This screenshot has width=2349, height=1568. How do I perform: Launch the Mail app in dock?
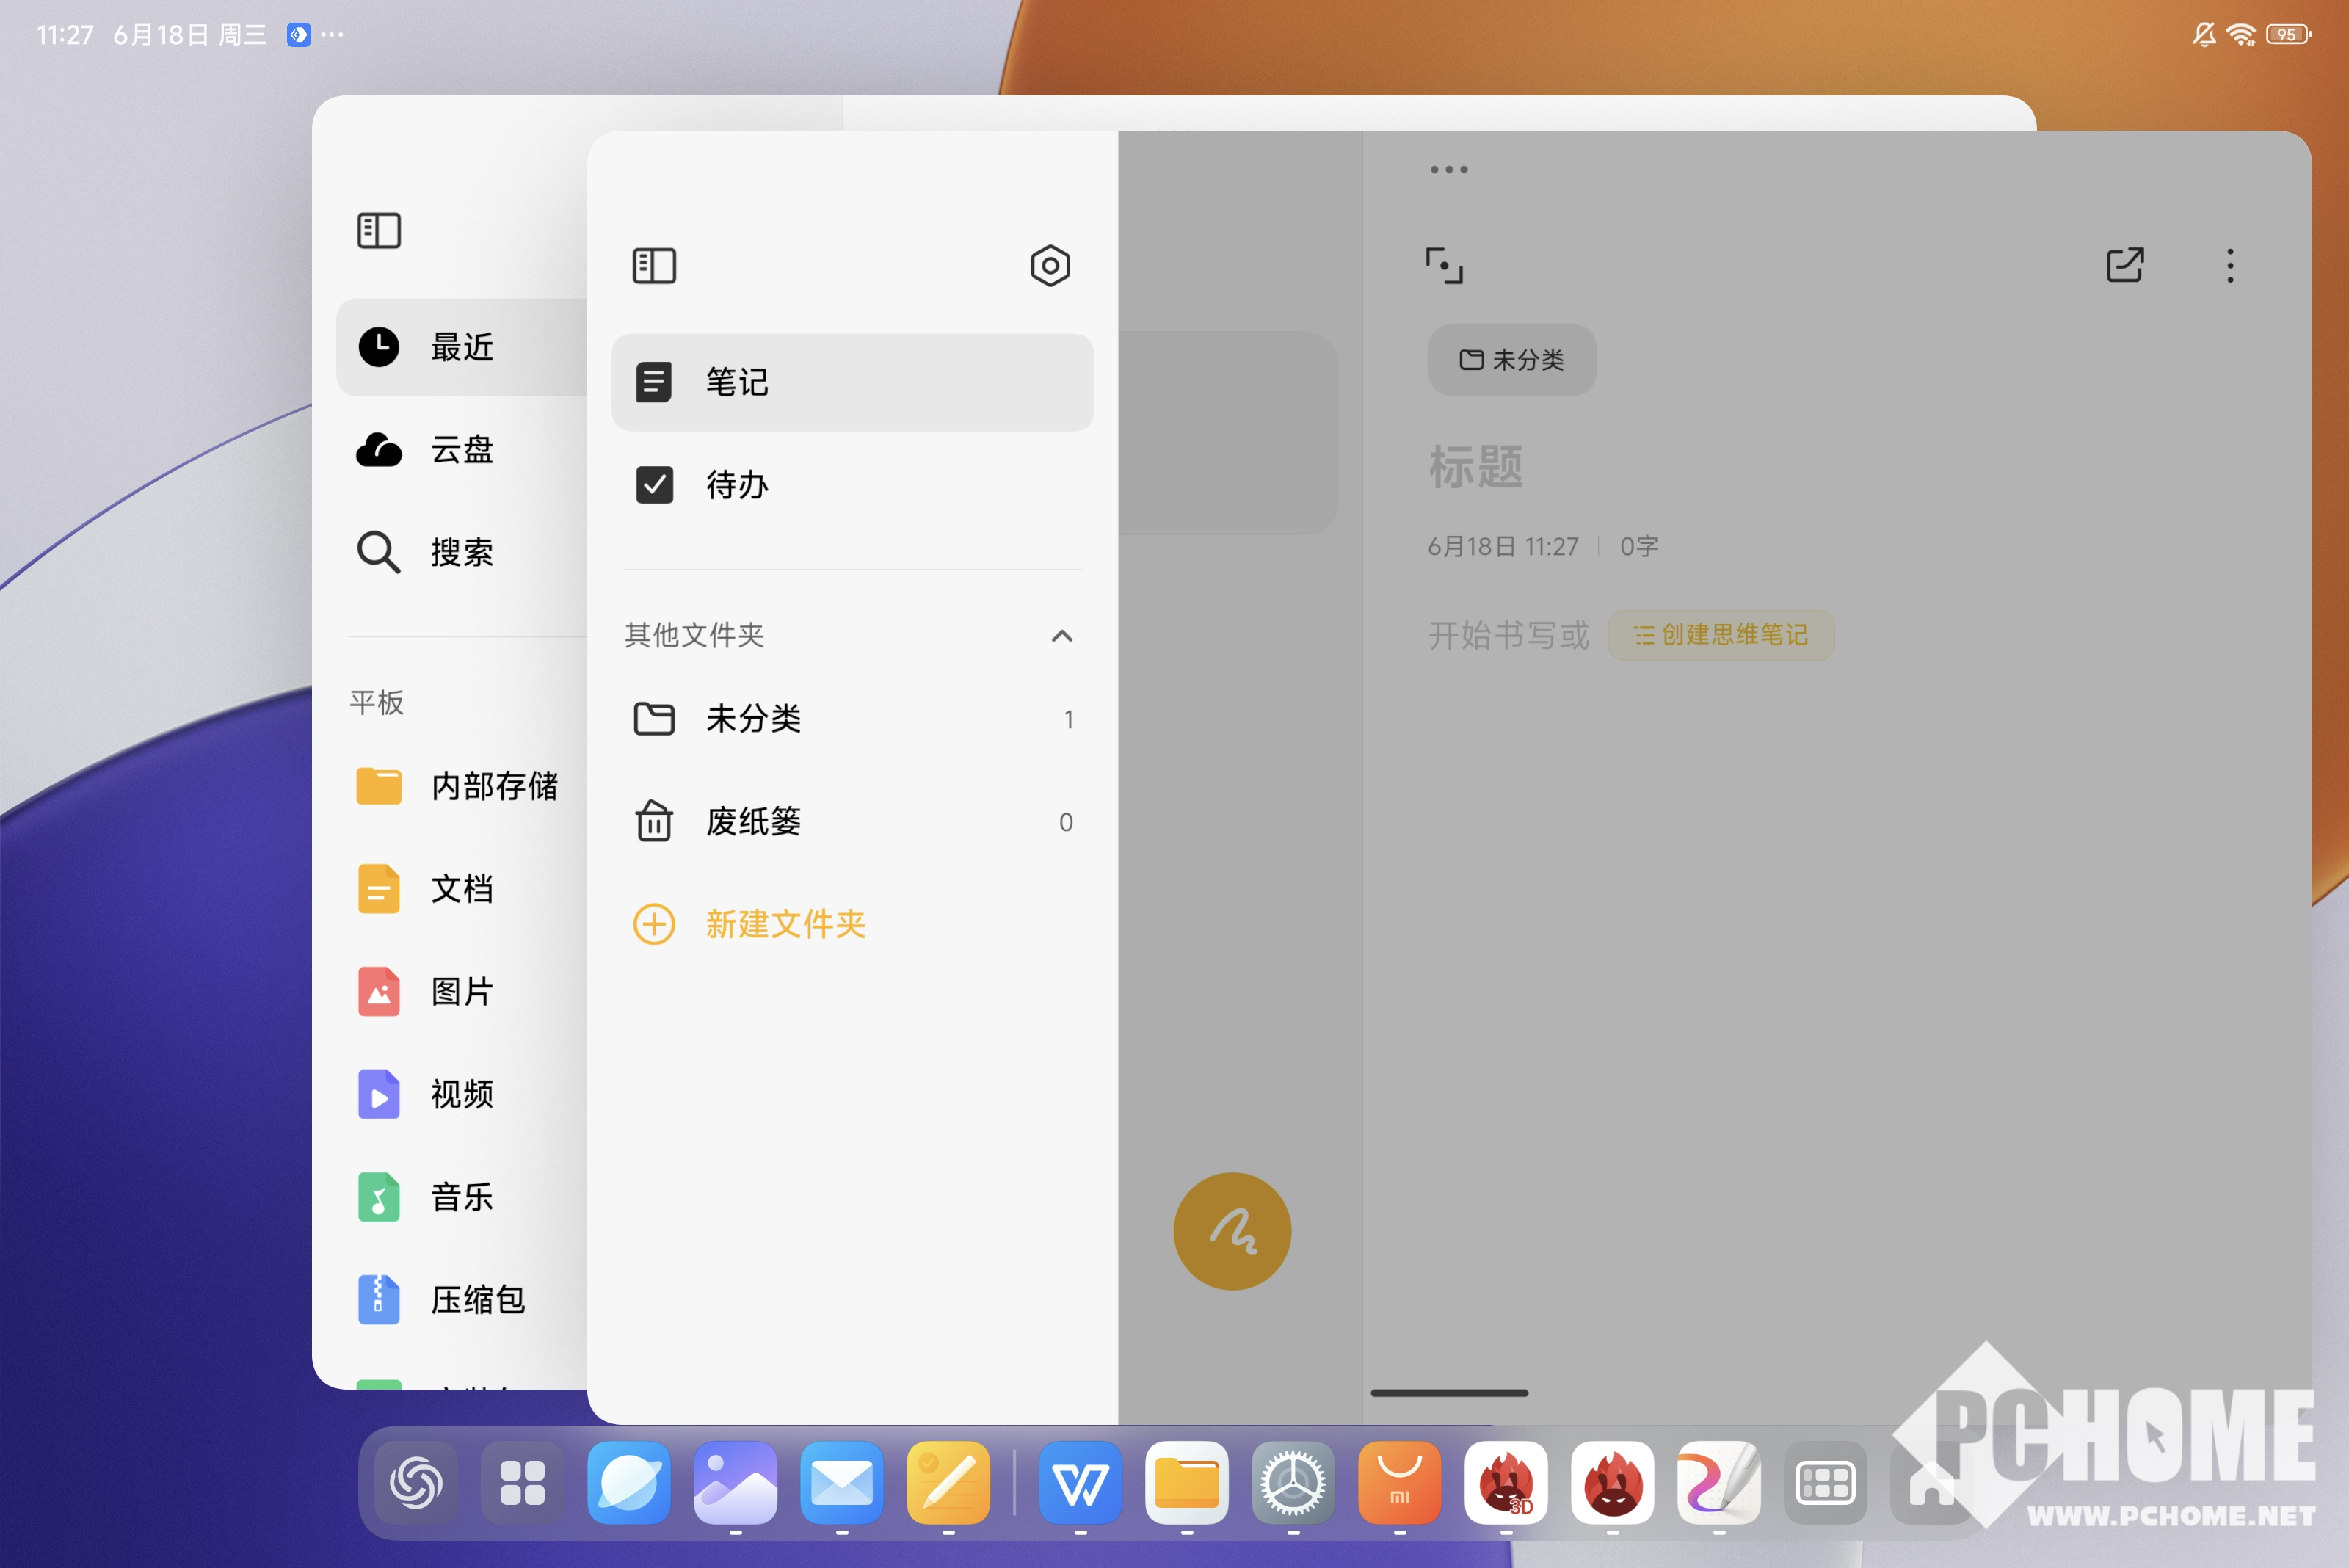point(842,1483)
